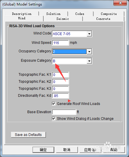Click the ft unit label
129x157 pixels.
pos(78,112)
